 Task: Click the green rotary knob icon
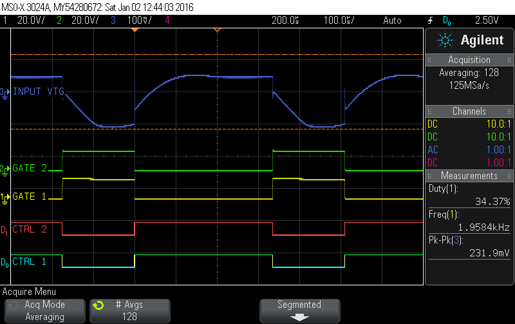pos(98,305)
